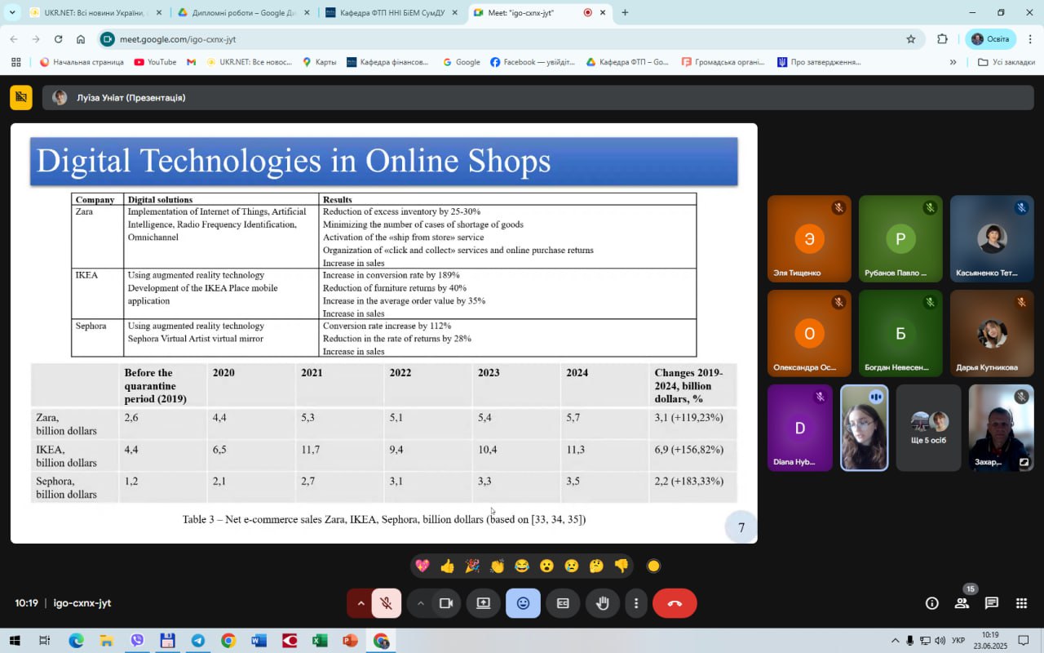This screenshot has width=1044, height=653.
Task: Open a new browser tab
Action: pos(625,13)
